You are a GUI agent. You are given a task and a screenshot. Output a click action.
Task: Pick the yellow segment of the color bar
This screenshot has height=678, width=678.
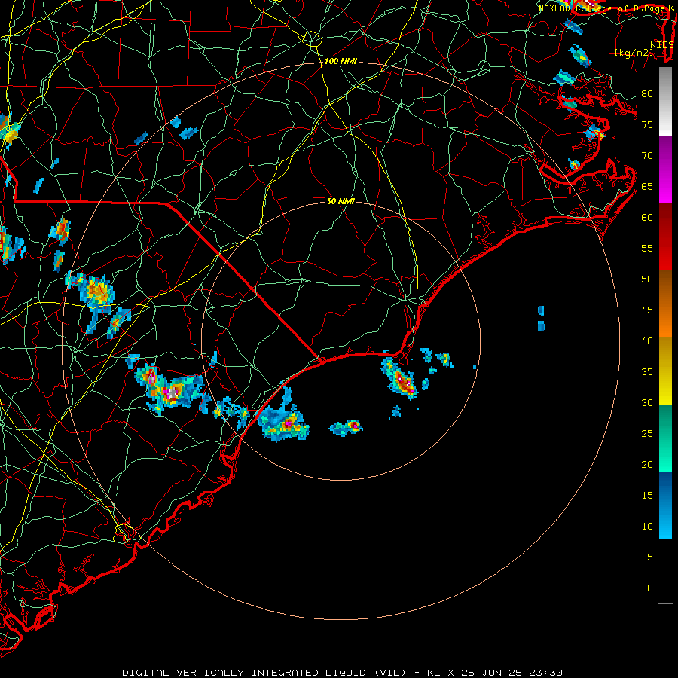tap(665, 371)
